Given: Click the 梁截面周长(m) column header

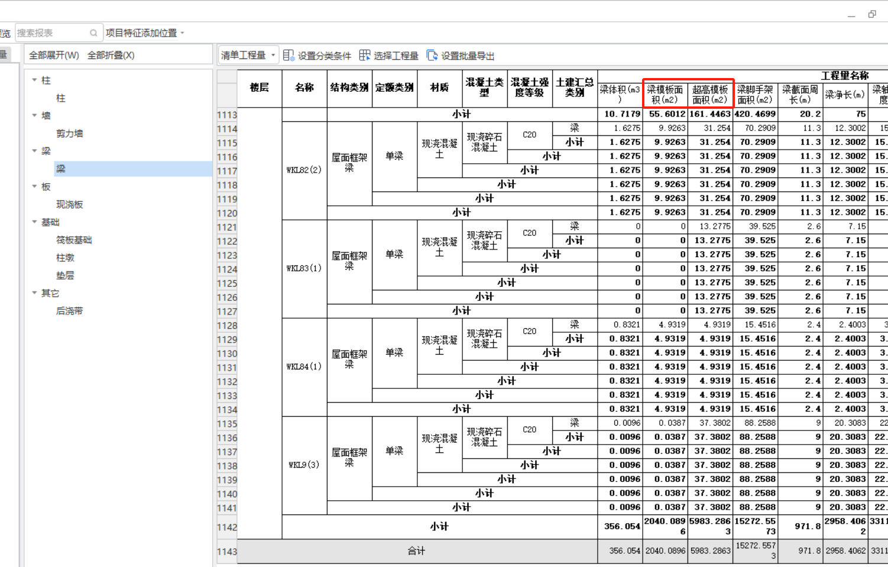Looking at the screenshot, I should pyautogui.click(x=800, y=95).
